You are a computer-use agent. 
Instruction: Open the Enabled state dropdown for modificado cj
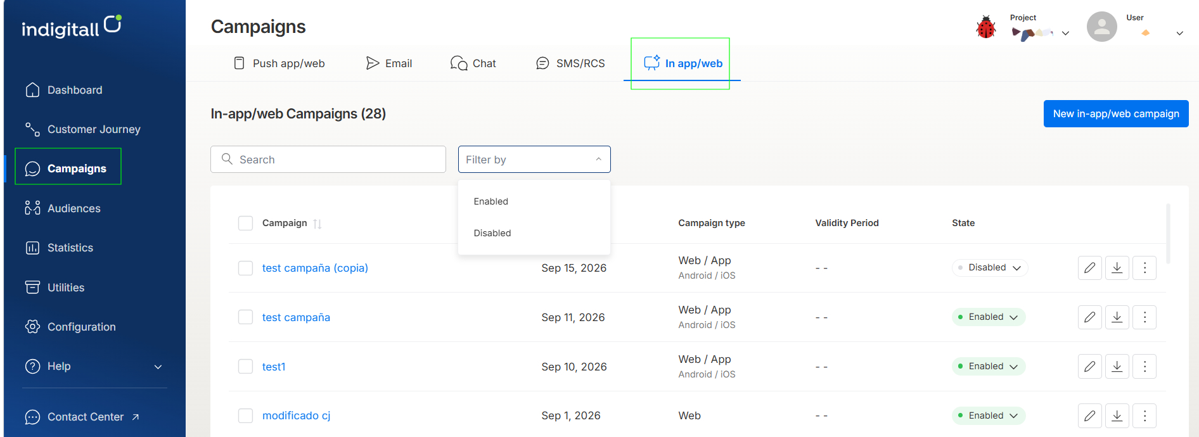tap(989, 415)
